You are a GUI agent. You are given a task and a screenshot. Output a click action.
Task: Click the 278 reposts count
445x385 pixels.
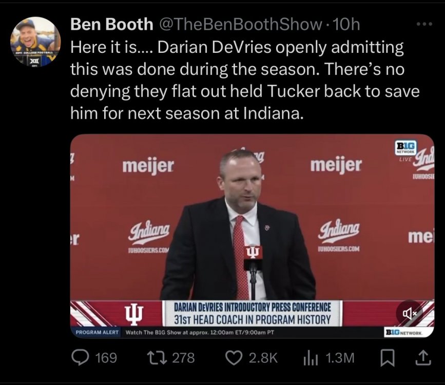click(183, 357)
